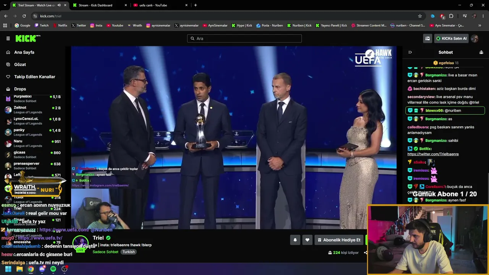The height and width of the screenshot is (275, 489).
Task: Open Drops in the sidebar
Action: coord(20,89)
